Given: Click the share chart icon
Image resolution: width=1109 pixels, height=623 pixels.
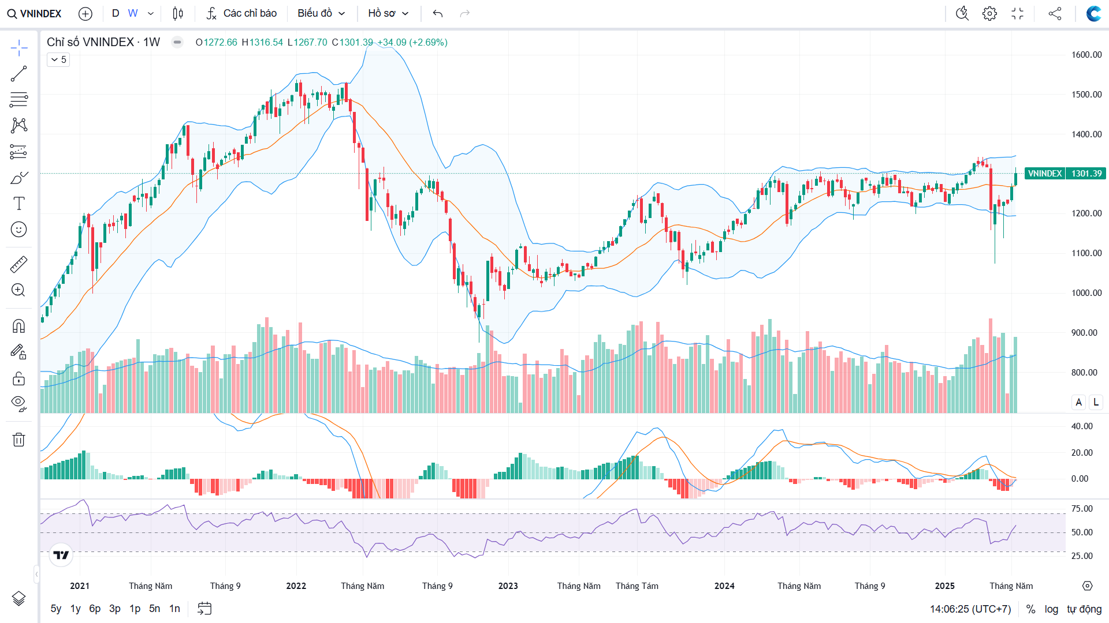Looking at the screenshot, I should tap(1055, 13).
